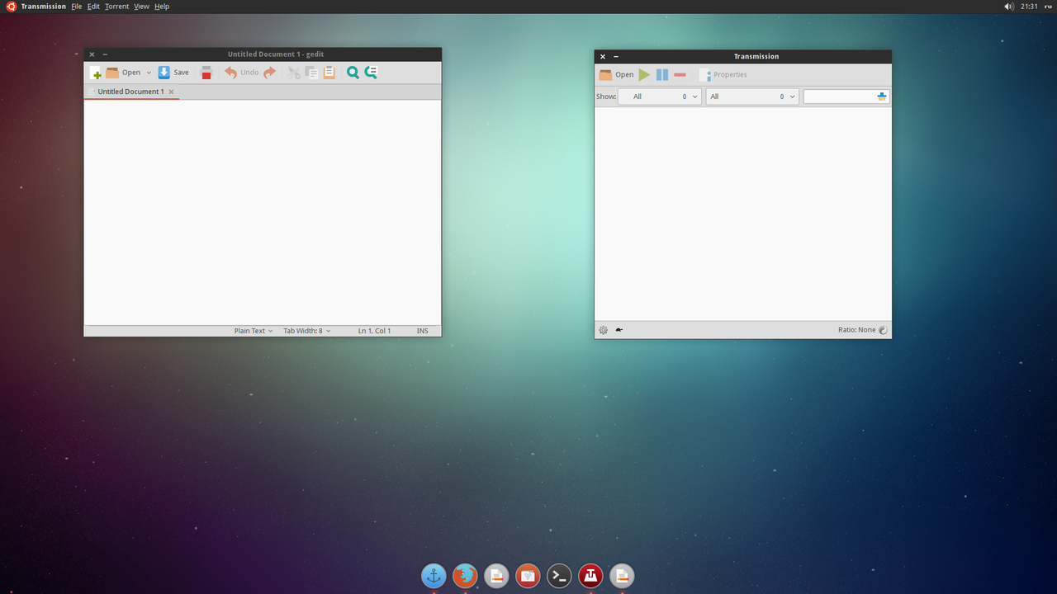The image size is (1057, 594).
Task: Click the Save button in gedit
Action: pyautogui.click(x=173, y=73)
